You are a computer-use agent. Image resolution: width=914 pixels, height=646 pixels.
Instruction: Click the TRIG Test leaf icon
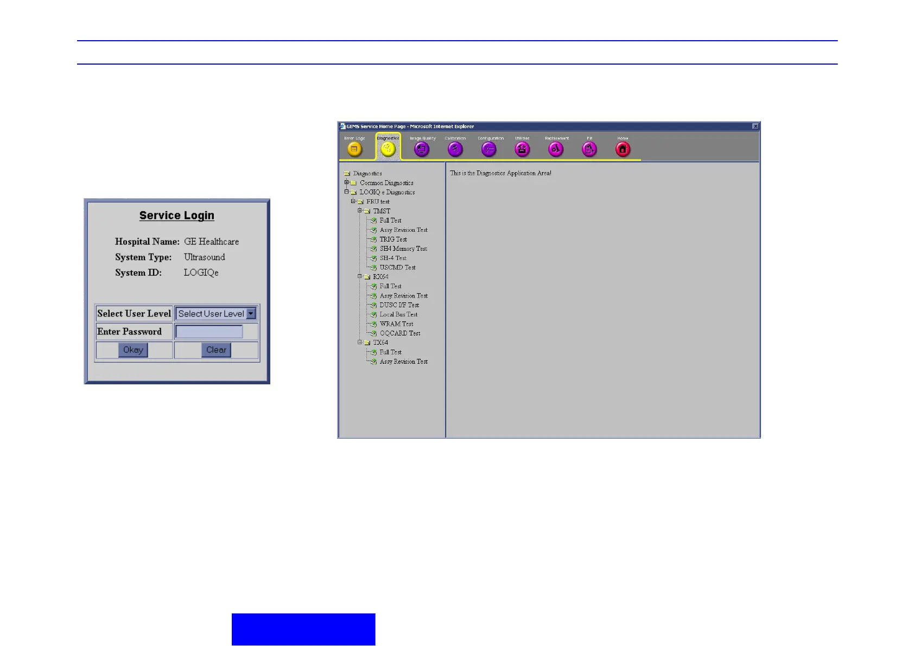tap(373, 239)
